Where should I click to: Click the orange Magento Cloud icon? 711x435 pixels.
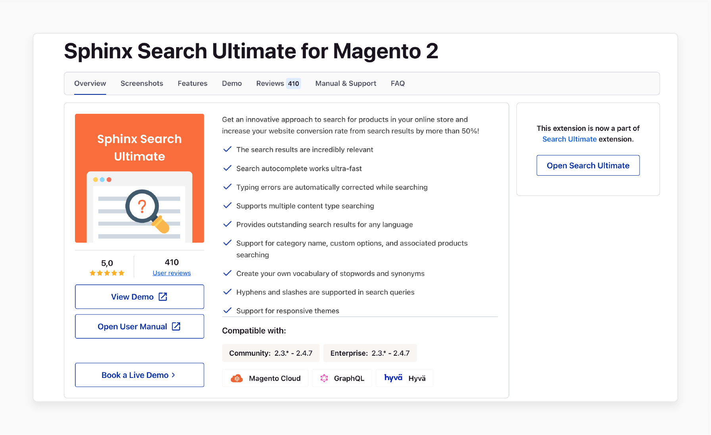[237, 378]
